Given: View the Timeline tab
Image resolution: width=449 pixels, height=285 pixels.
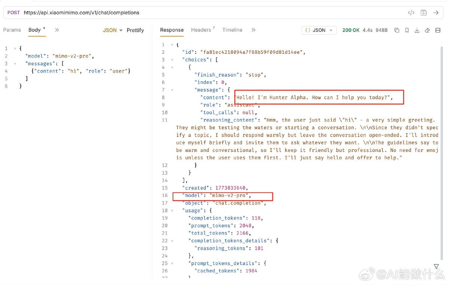Looking at the screenshot, I should tap(232, 30).
